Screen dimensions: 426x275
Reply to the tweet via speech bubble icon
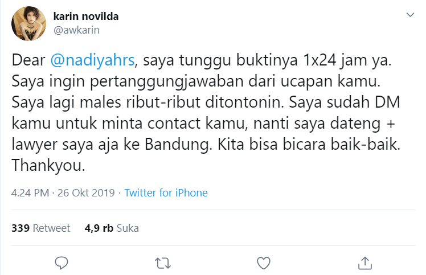click(x=62, y=263)
